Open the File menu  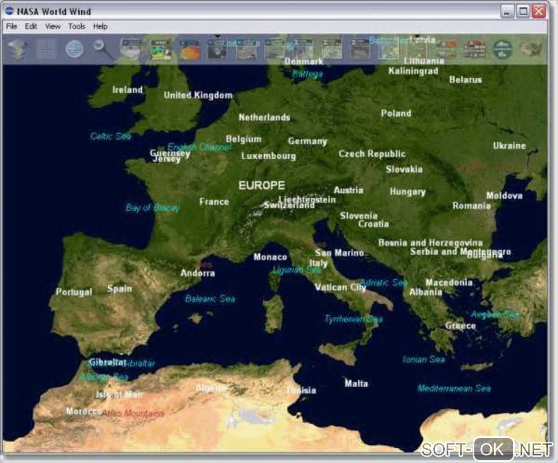coord(11,26)
